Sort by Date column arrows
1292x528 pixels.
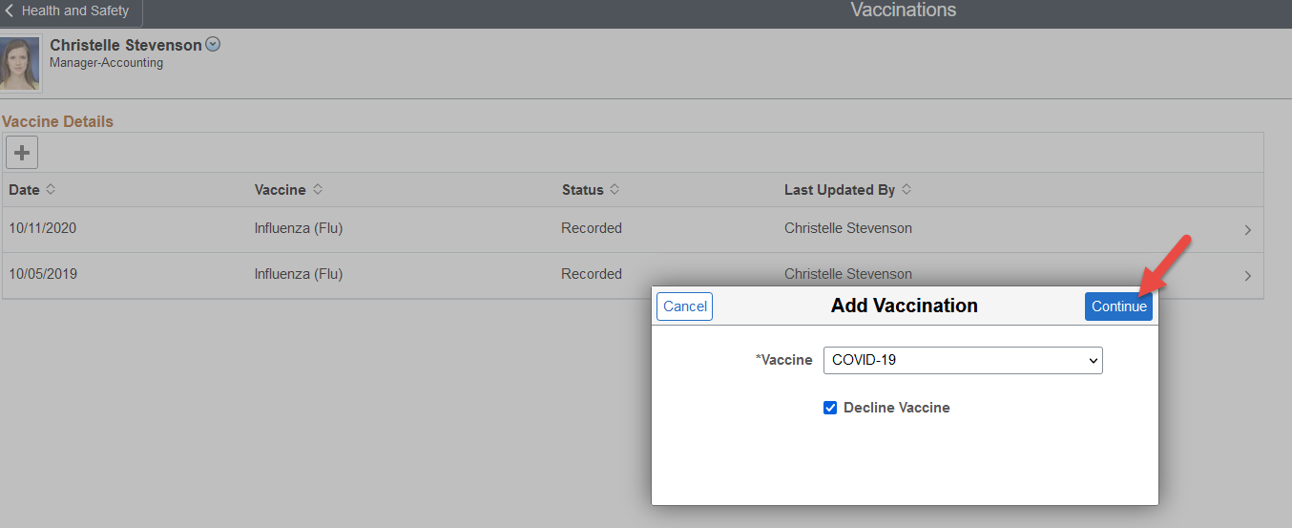pos(51,189)
